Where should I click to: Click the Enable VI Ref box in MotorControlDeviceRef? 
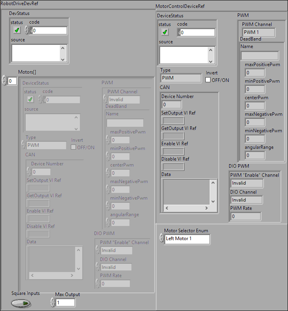coord(173,151)
